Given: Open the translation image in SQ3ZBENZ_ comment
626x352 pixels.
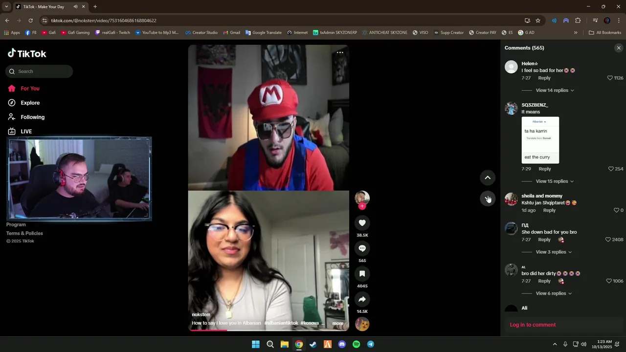Looking at the screenshot, I should pos(540,140).
